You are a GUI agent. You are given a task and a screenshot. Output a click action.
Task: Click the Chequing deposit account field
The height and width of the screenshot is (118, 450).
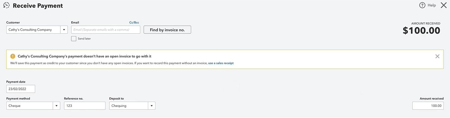(x=129, y=106)
